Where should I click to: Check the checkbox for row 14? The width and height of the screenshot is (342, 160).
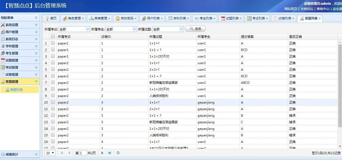tap(53, 128)
